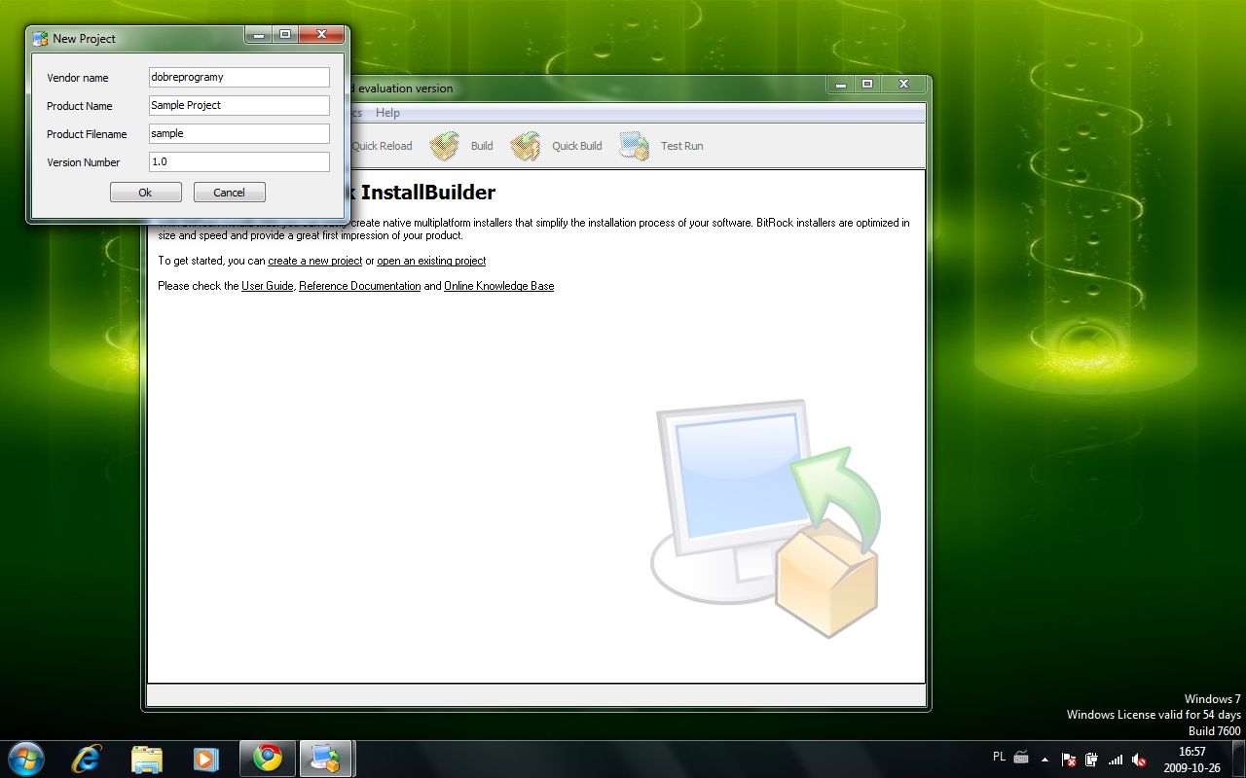Click the muted volume tray icon
Viewport: 1246px width, 778px height.
click(x=1140, y=760)
